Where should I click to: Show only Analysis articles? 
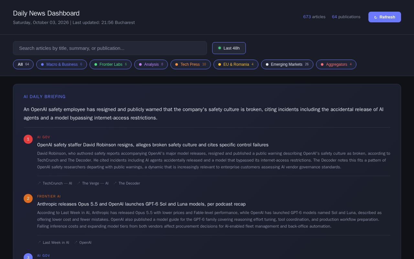pyautogui.click(x=151, y=64)
